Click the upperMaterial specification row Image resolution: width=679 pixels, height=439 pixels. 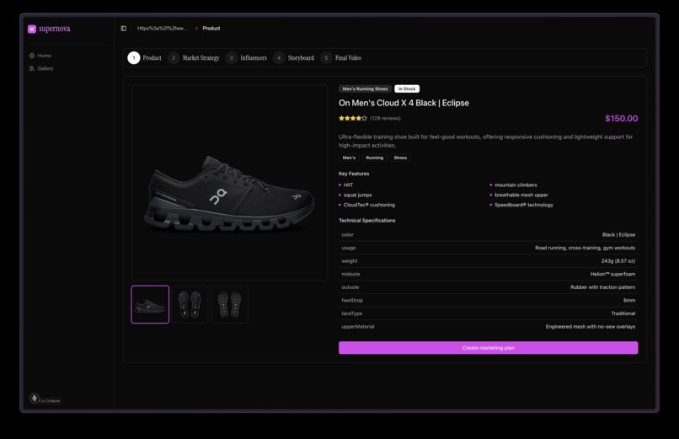[x=488, y=326]
